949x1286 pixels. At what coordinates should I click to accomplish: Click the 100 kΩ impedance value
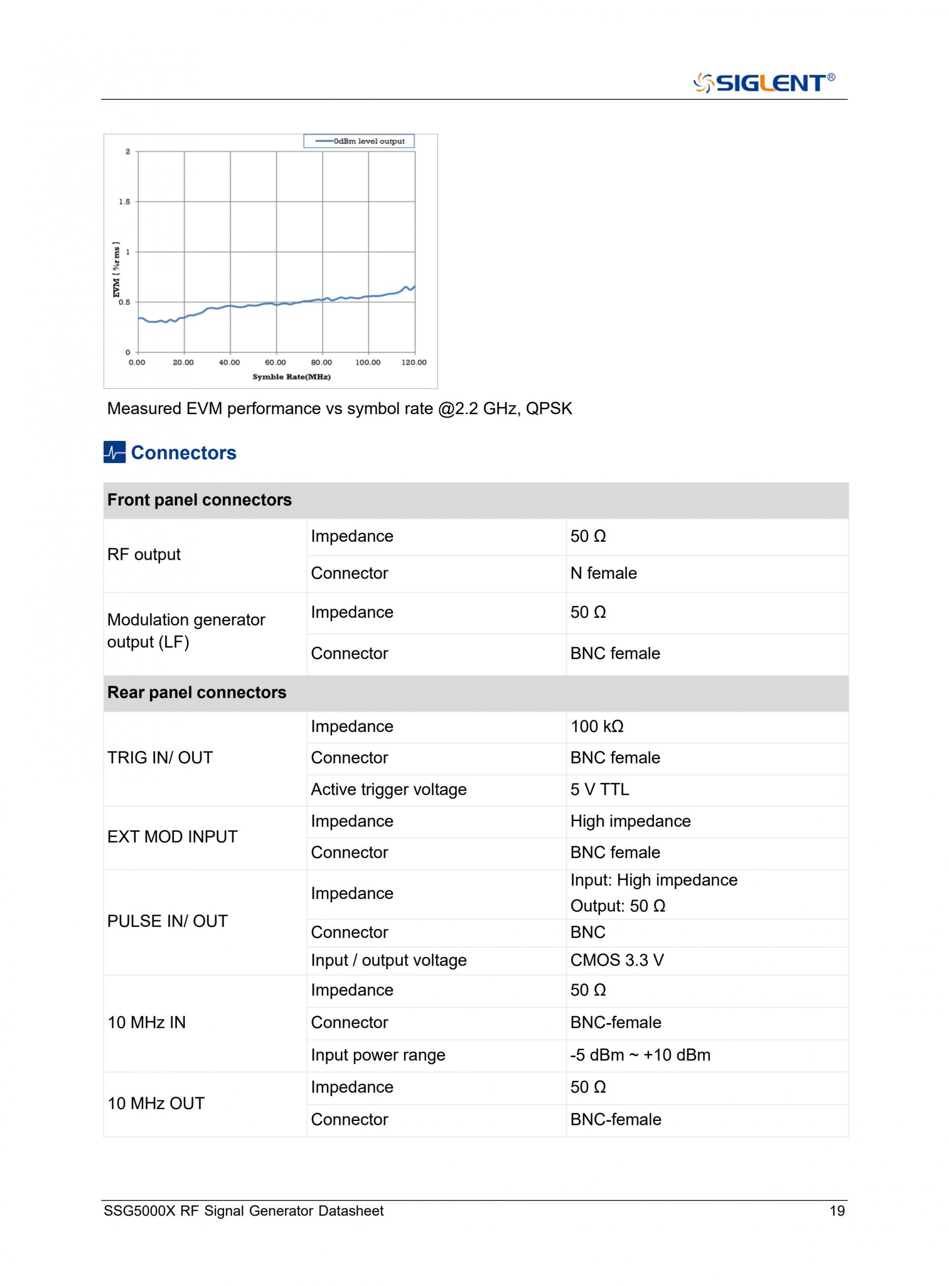click(597, 726)
